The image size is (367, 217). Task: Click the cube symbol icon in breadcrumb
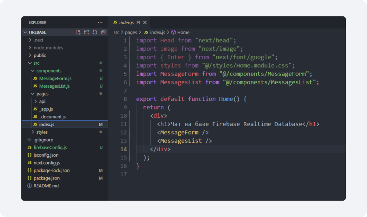pos(173,32)
